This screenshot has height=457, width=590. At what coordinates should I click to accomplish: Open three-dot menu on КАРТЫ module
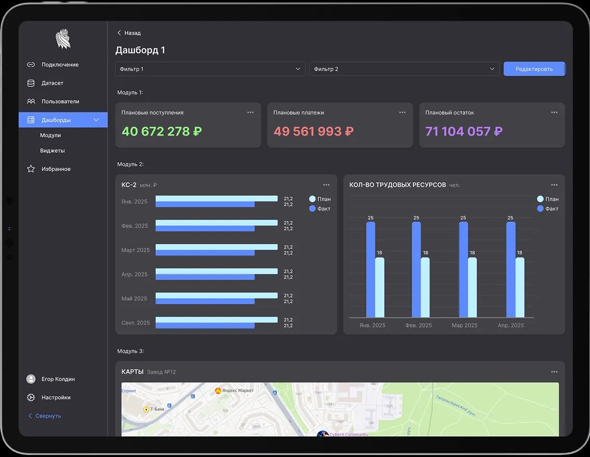pos(554,372)
